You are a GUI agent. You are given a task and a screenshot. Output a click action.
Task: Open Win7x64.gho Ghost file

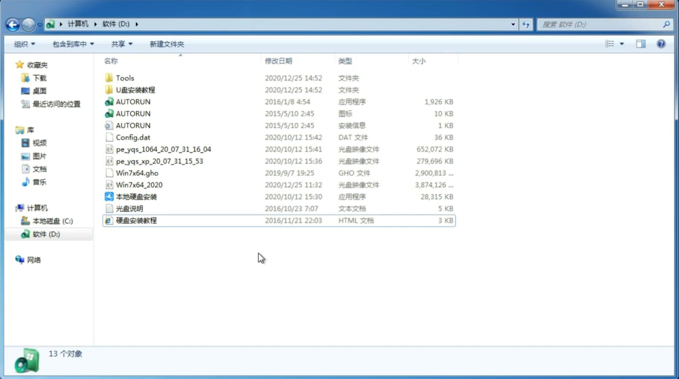(x=137, y=173)
